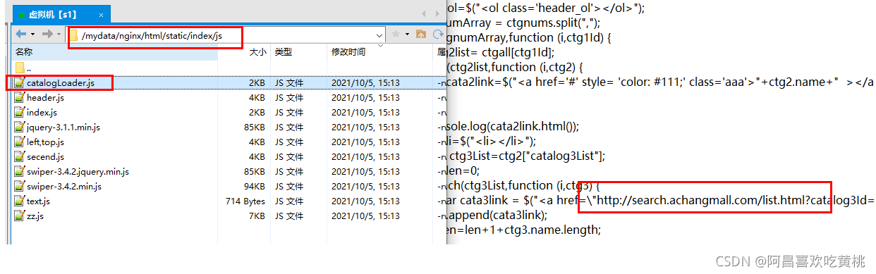This screenshot has height=274, width=876.
Task: Click the 'JS 文件' type cell of header.js
Action: click(289, 98)
